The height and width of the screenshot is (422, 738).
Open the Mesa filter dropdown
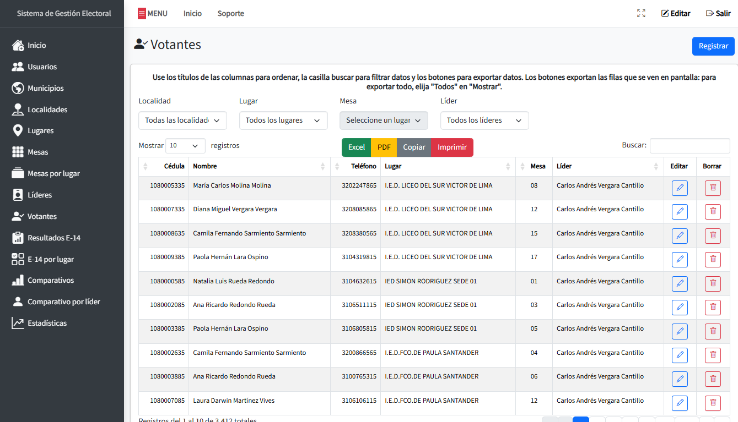click(x=384, y=120)
